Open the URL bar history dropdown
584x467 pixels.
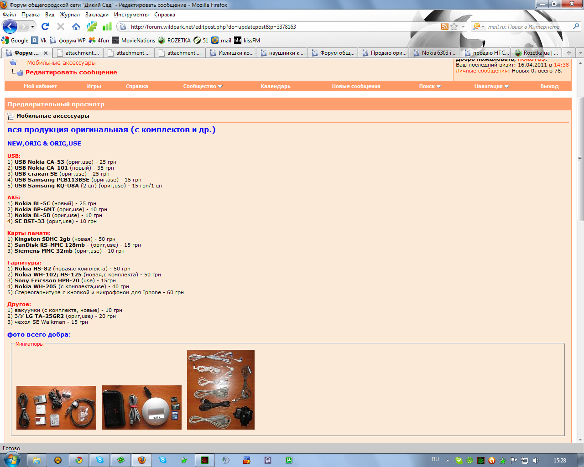(463, 26)
